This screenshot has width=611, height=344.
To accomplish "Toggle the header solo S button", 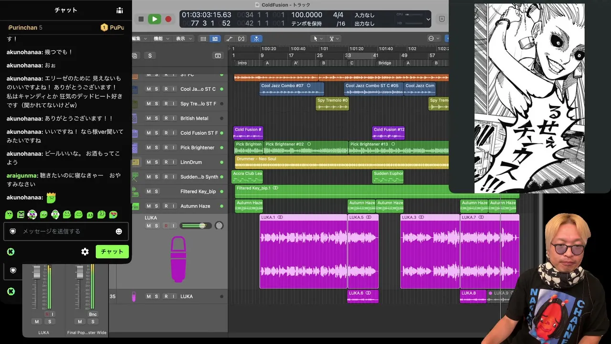I will [150, 56].
